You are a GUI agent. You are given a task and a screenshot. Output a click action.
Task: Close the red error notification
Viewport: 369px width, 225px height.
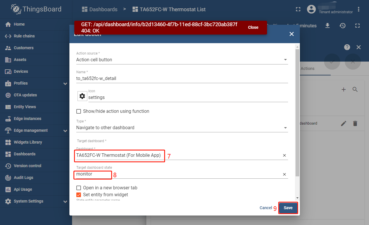[253, 27]
